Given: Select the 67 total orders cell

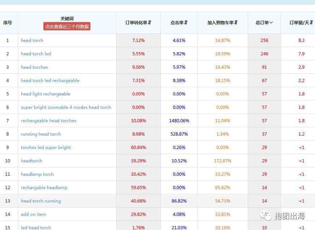Looking at the screenshot, I should (264, 81).
